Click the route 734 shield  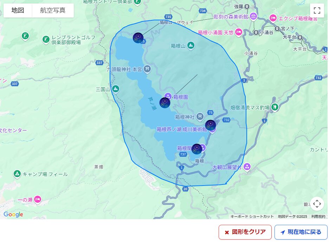[x=203, y=11]
